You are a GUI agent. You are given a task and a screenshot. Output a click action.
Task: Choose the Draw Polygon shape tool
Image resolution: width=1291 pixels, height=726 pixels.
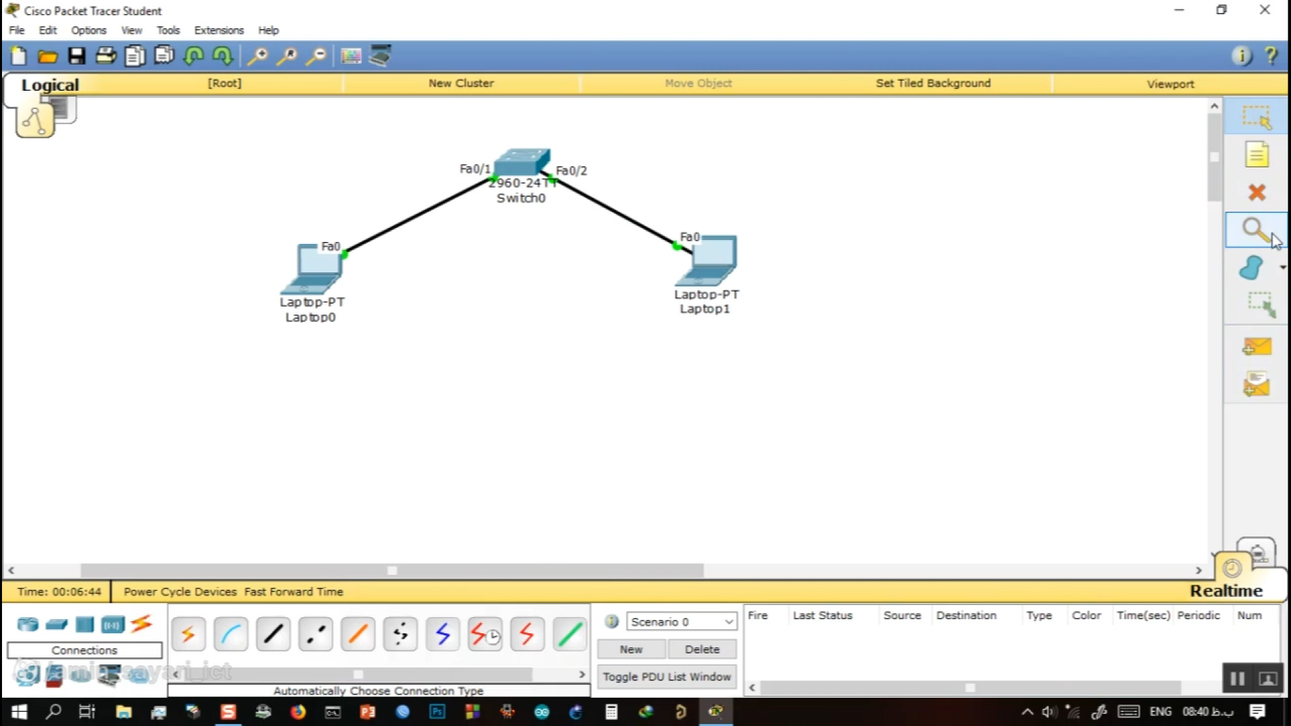tap(1251, 268)
